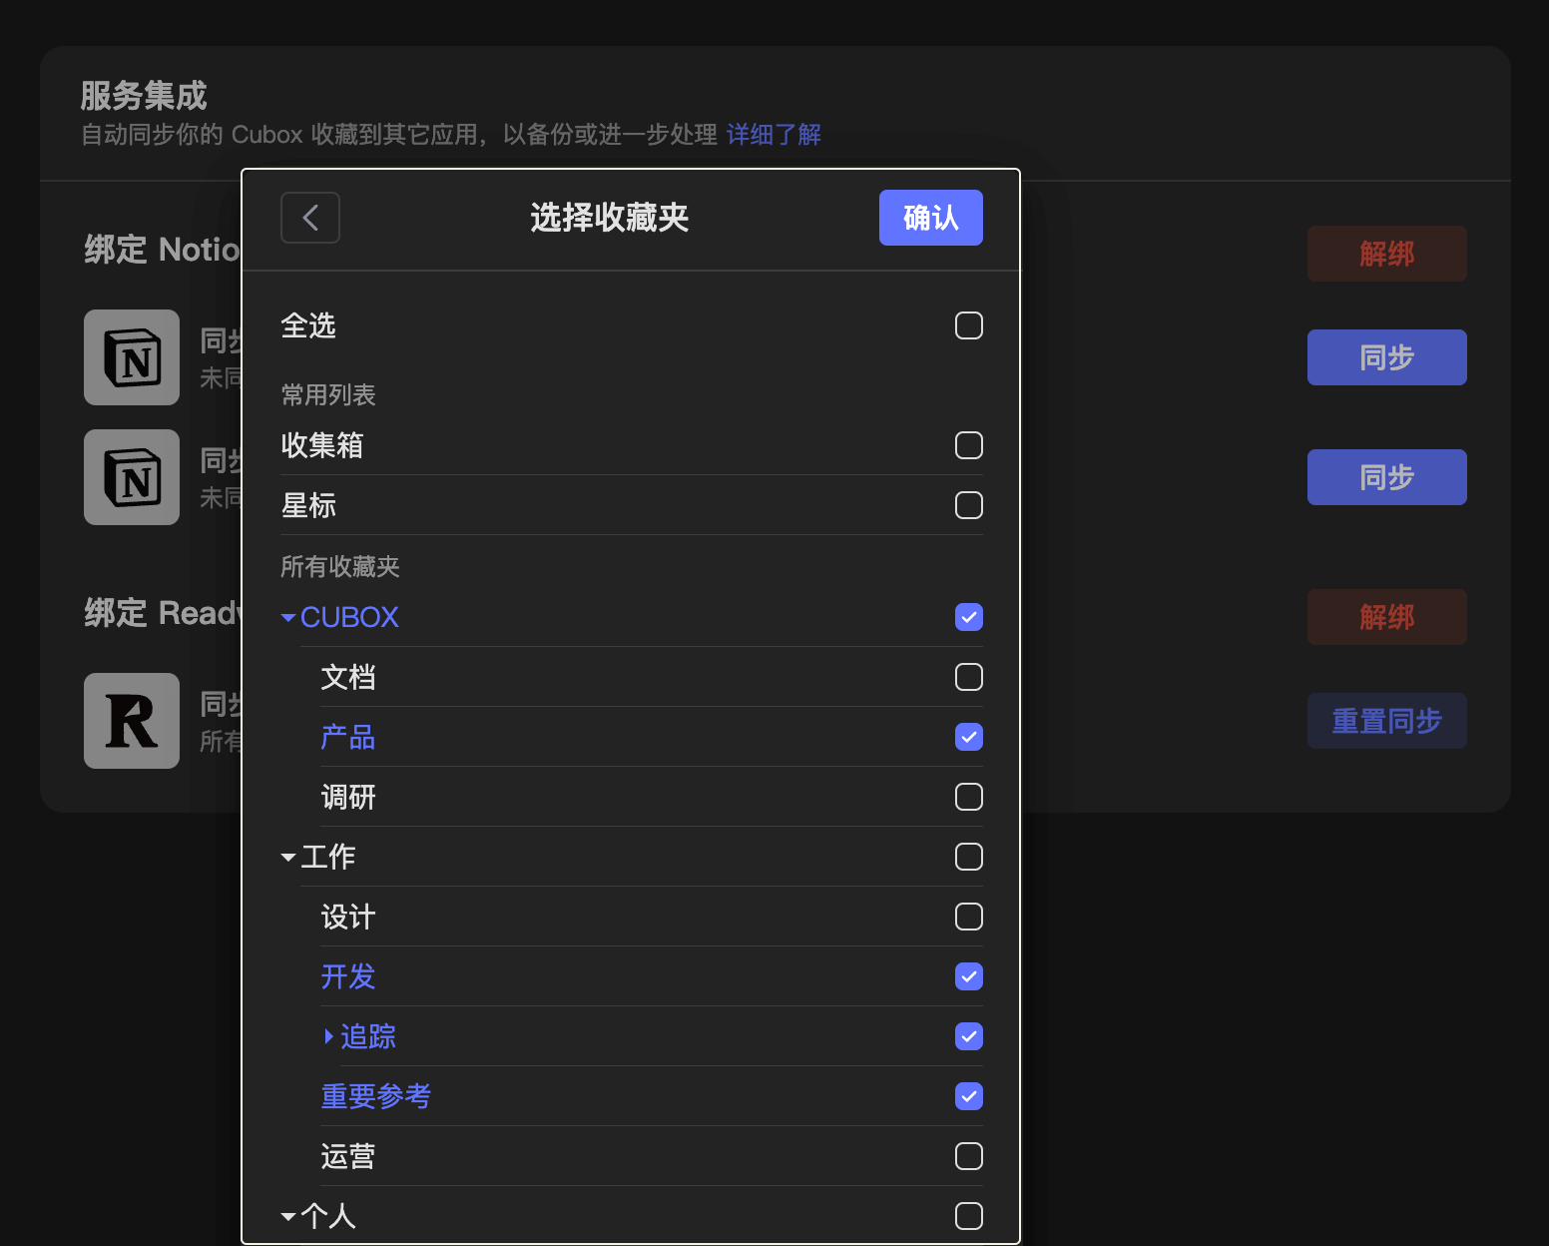Deselect the 产品 folder checkbox
The image size is (1549, 1246).
point(967,737)
